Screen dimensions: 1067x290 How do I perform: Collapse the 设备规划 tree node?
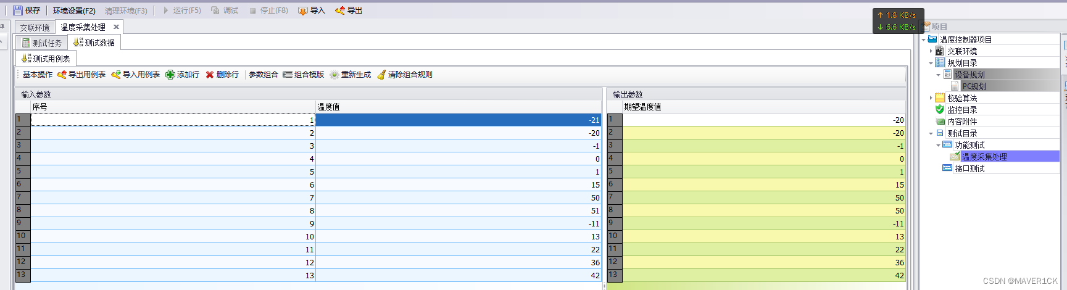(938, 75)
